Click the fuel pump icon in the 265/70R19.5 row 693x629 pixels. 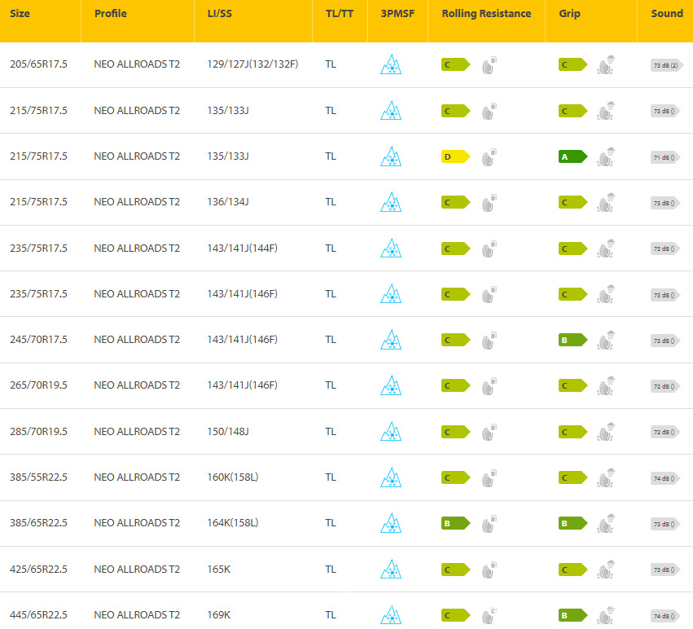click(489, 385)
